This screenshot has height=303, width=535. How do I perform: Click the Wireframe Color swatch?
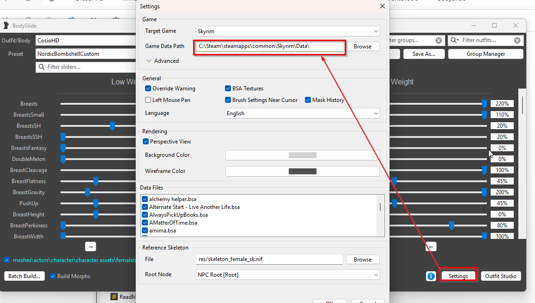pyautogui.click(x=302, y=171)
